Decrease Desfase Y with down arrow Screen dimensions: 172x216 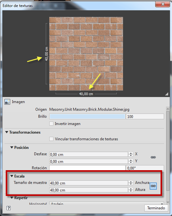[131, 163]
